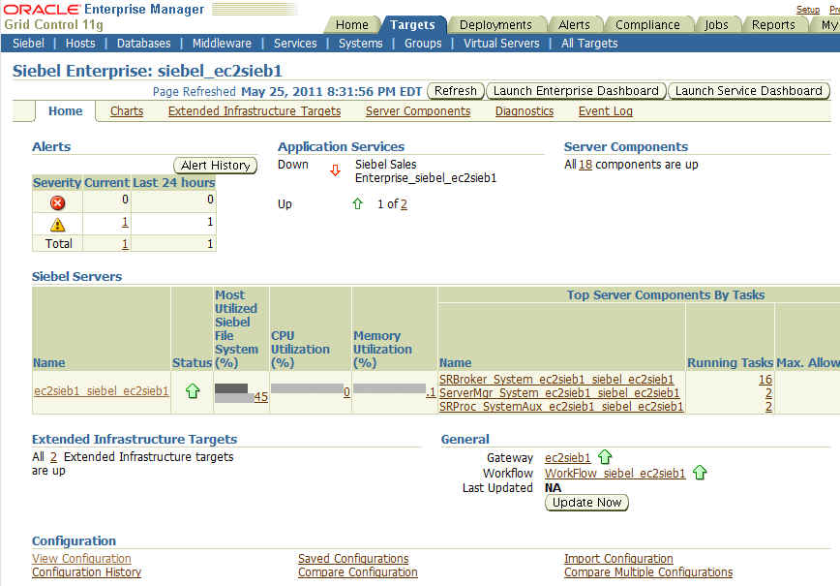This screenshot has height=586, width=840.
Task: Open the Home main tab
Action: (x=351, y=24)
